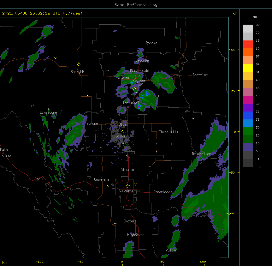
Task: Click the Limestone label
Action: (x=48, y=112)
